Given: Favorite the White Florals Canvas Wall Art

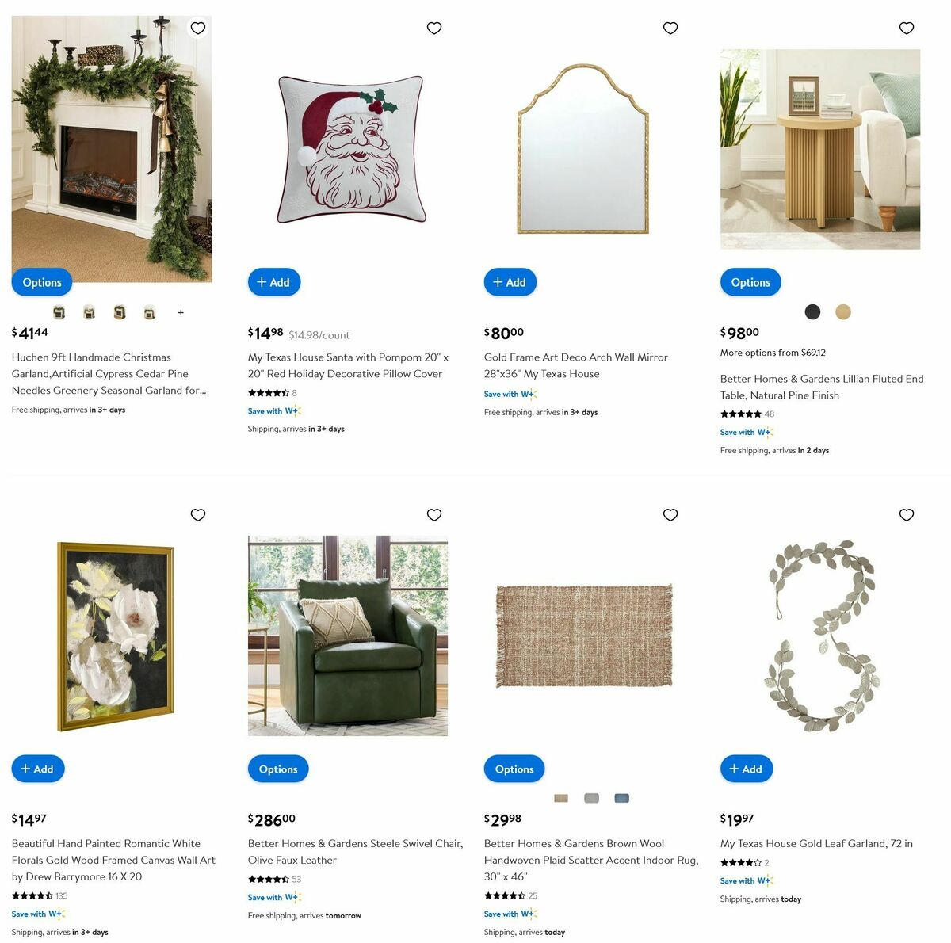Looking at the screenshot, I should pos(198,515).
